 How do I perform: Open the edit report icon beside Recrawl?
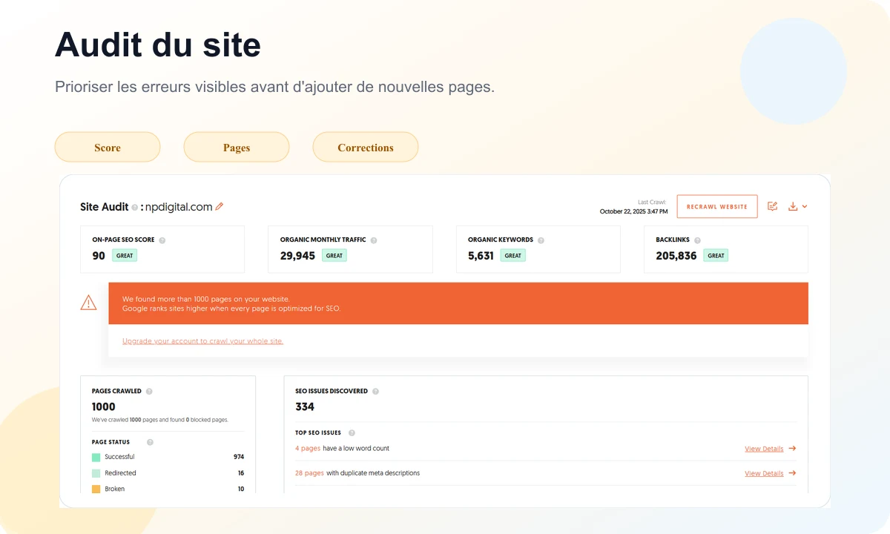pyautogui.click(x=773, y=207)
